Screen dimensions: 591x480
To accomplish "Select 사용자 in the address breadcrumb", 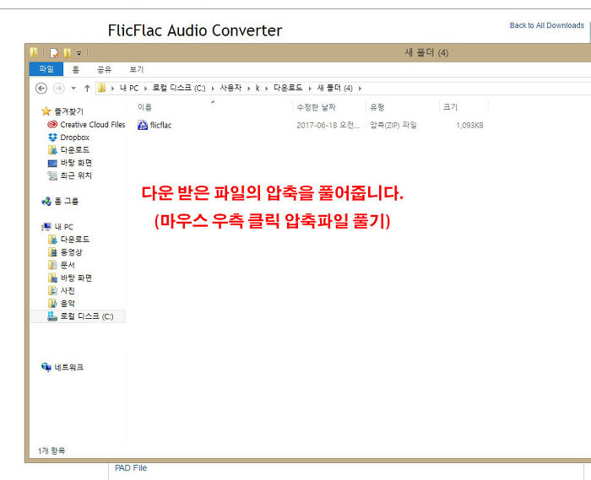I will 230,88.
